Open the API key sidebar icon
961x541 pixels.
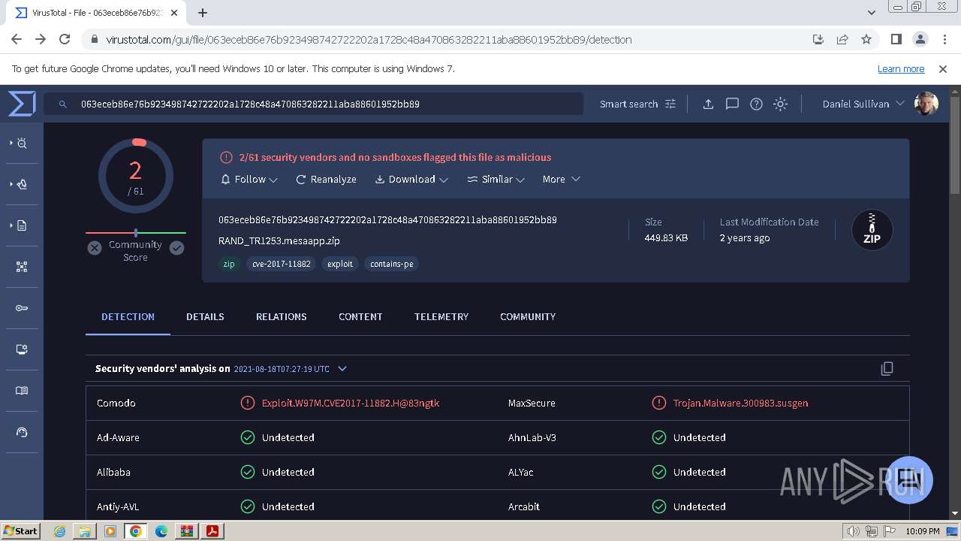[x=22, y=308]
